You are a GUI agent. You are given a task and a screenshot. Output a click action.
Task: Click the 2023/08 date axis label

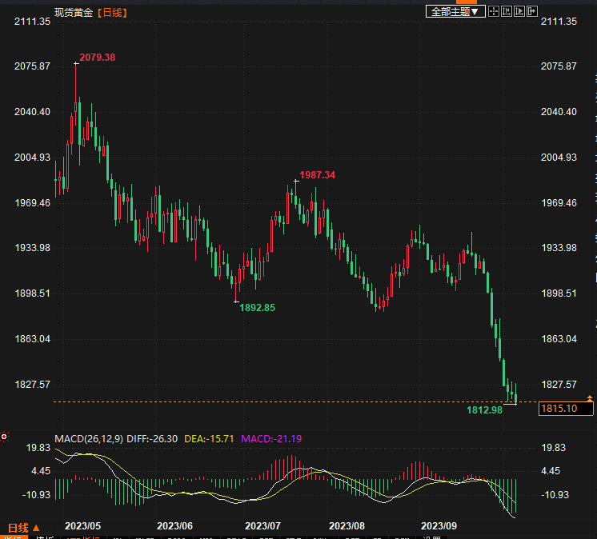point(347,526)
